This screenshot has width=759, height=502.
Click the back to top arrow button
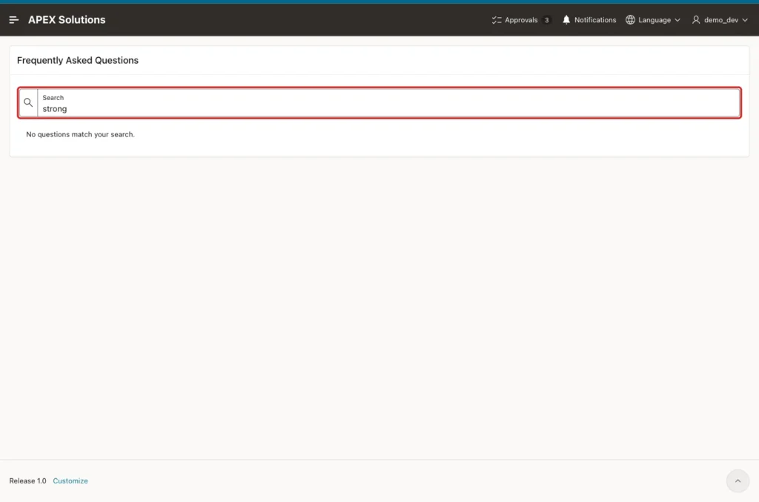click(738, 480)
